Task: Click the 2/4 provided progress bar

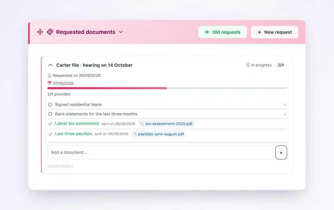Action: (167, 88)
